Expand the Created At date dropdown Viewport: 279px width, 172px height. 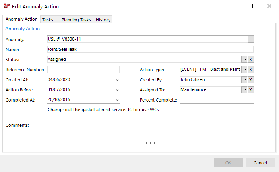point(117,80)
